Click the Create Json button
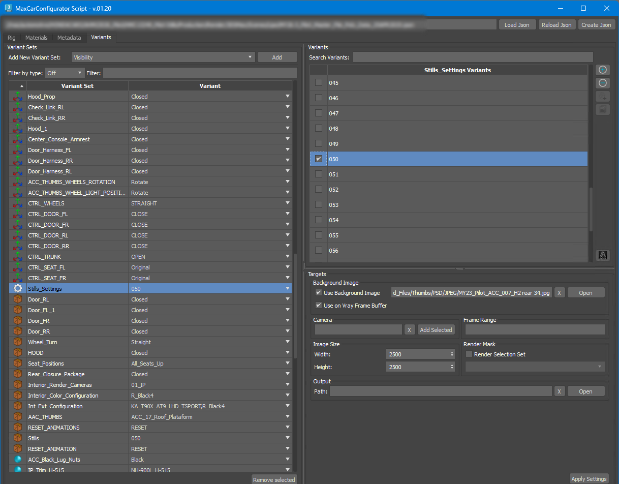619x484 pixels. 597,25
